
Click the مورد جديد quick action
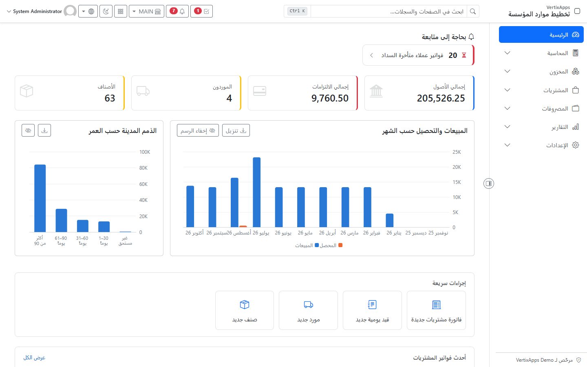[x=309, y=310]
